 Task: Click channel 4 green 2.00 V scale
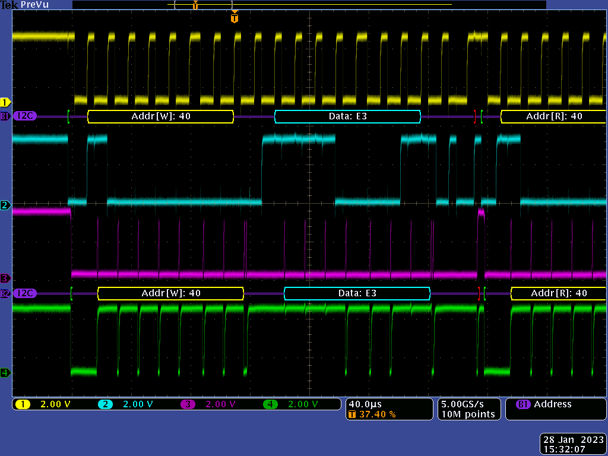click(303, 404)
